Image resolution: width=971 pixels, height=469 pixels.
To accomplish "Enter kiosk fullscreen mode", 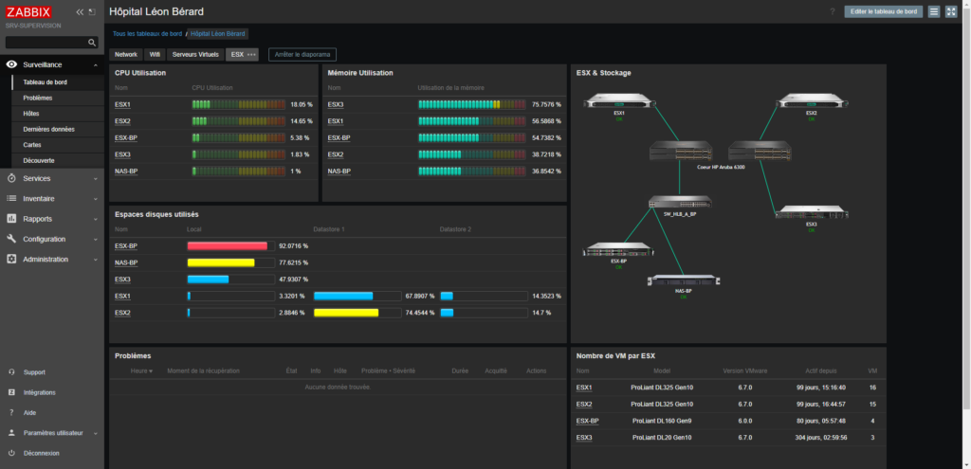I will point(951,11).
